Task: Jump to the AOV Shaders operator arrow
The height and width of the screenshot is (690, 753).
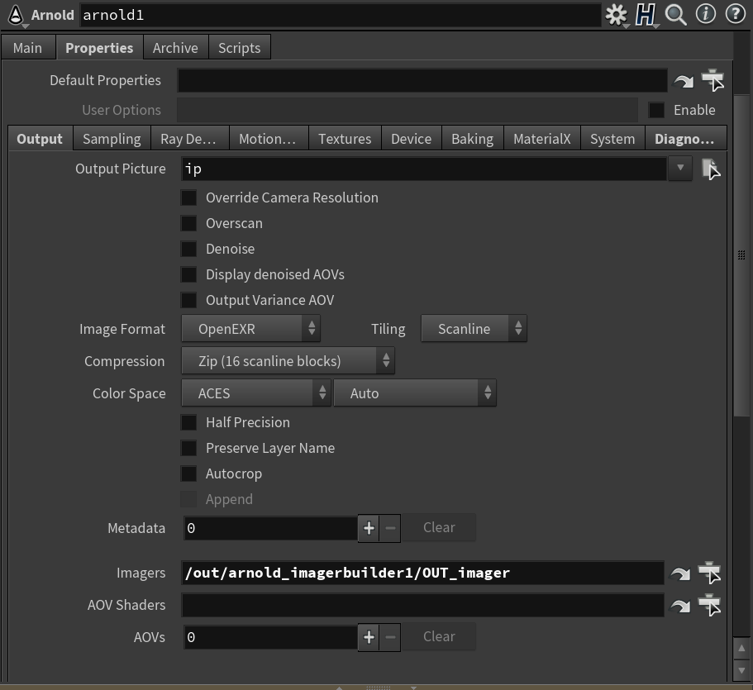Action: pos(680,606)
